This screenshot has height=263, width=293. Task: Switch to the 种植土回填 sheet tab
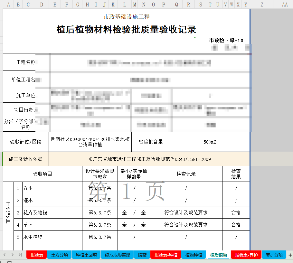(86, 255)
